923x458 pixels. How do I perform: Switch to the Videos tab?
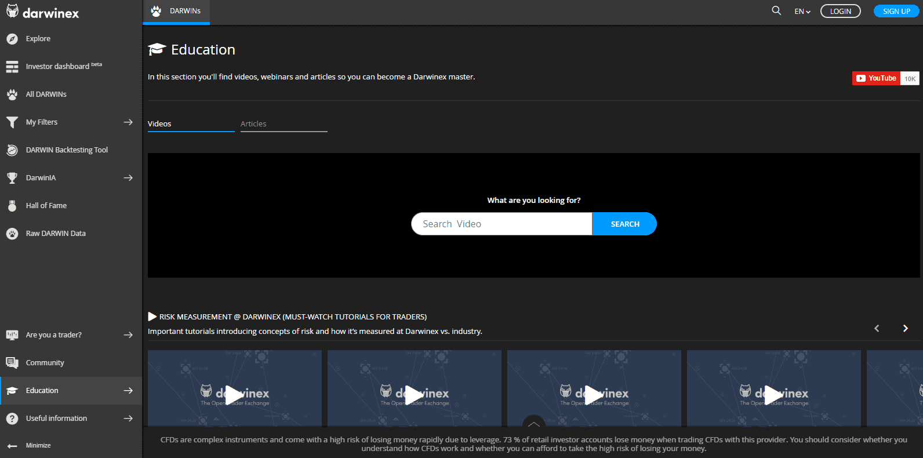tap(191, 124)
